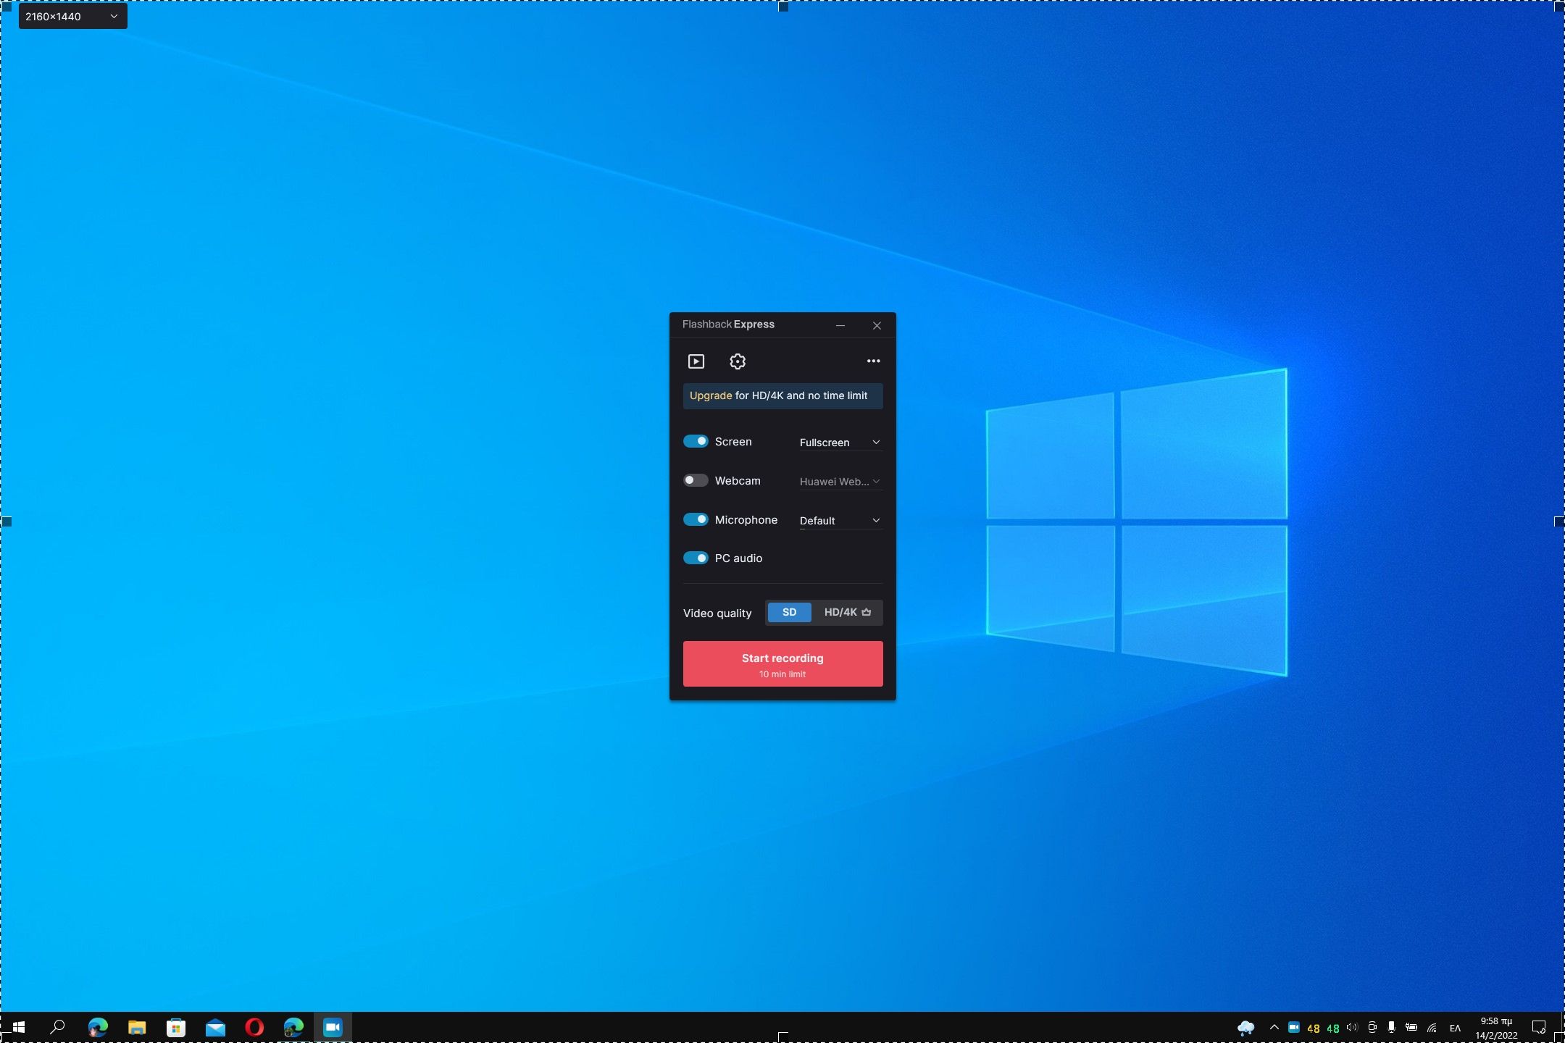Open the recordings player icon

click(696, 361)
